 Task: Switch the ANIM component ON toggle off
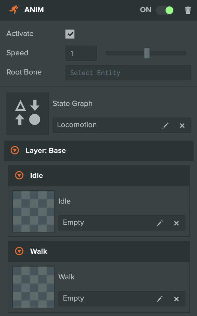165,10
